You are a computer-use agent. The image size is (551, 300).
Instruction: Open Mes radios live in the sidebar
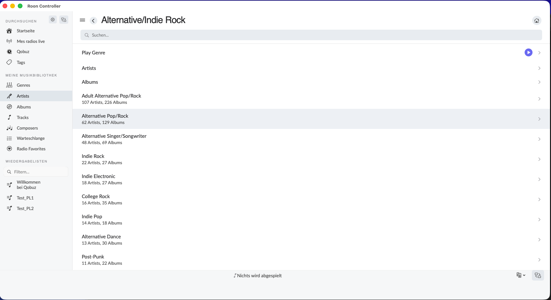(x=31, y=41)
